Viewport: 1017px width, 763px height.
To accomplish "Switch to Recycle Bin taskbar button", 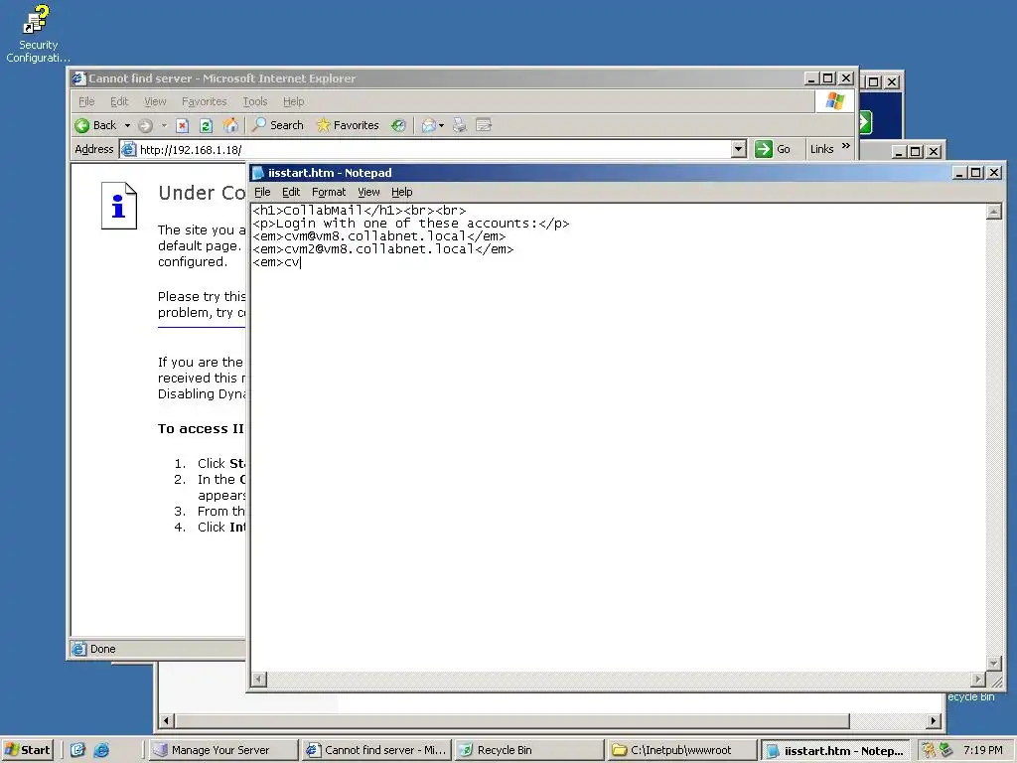I will click(529, 750).
